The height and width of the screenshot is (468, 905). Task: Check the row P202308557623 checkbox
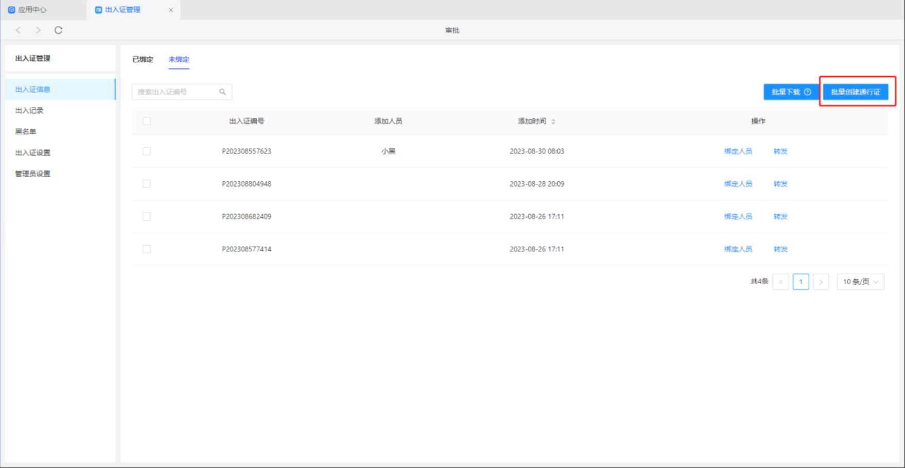click(x=147, y=151)
